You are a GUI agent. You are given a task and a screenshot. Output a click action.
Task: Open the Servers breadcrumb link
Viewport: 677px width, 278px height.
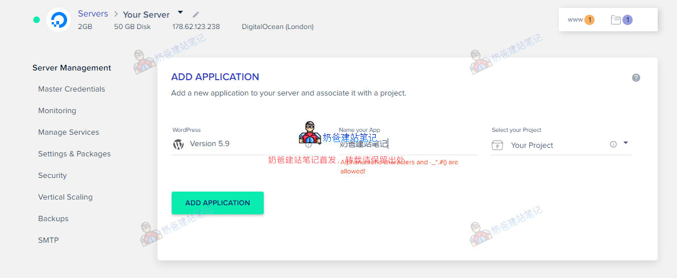click(x=93, y=14)
